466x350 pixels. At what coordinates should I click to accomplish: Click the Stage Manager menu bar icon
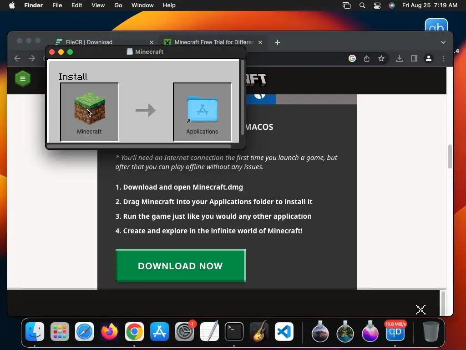346,5
